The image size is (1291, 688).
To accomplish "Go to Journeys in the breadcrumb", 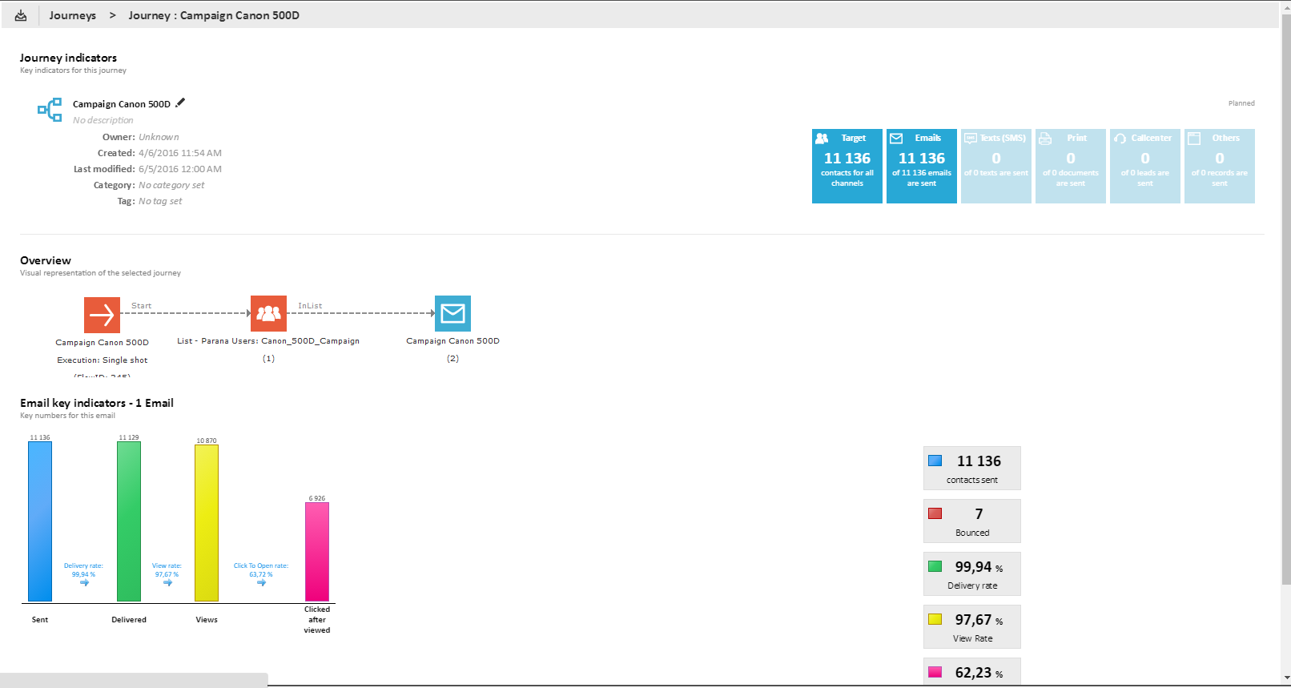I will click(72, 15).
